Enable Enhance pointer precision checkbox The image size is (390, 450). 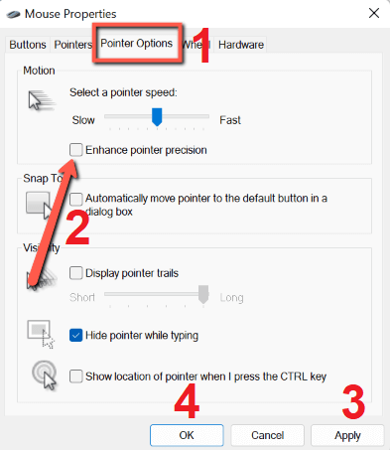pos(76,150)
